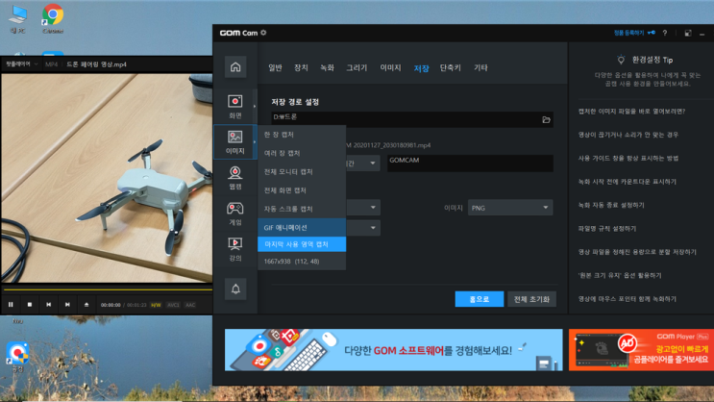Expand the 팟플레이어 menu in GOM Player

[21, 64]
